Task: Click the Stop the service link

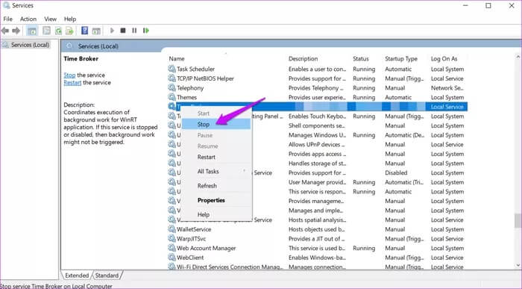Action: click(x=69, y=75)
